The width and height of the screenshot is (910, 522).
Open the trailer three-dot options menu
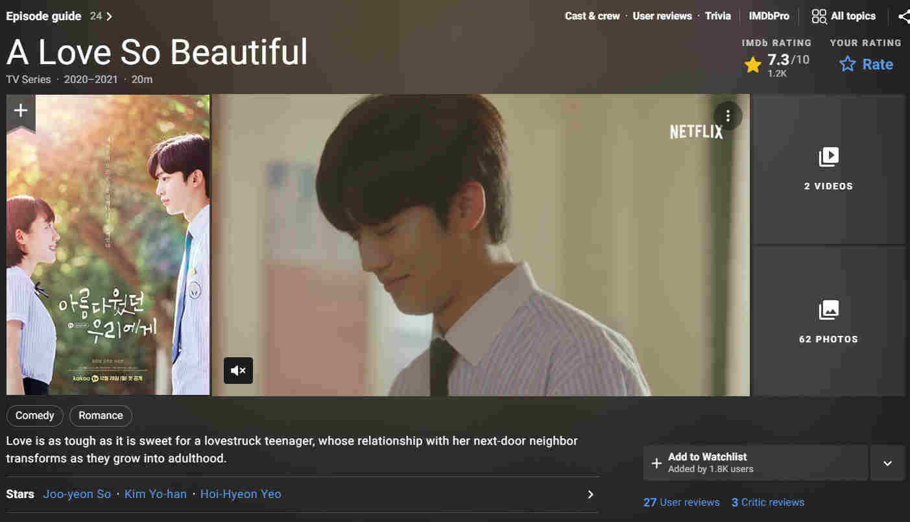coord(728,116)
